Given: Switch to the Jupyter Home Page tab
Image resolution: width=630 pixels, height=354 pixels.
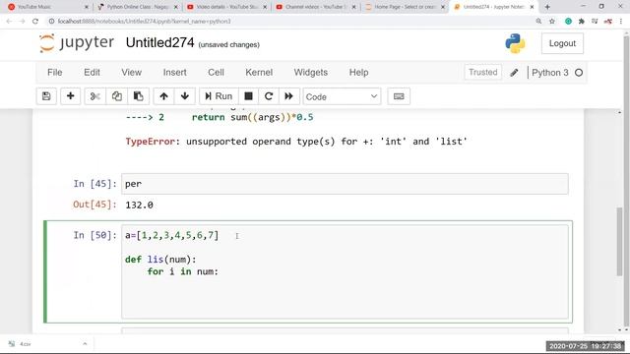Looking at the screenshot, I should 406,7.
